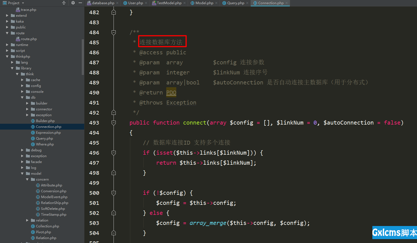This screenshot has width=417, height=243.
Task: Open route.php file icon
Action: click(18, 39)
